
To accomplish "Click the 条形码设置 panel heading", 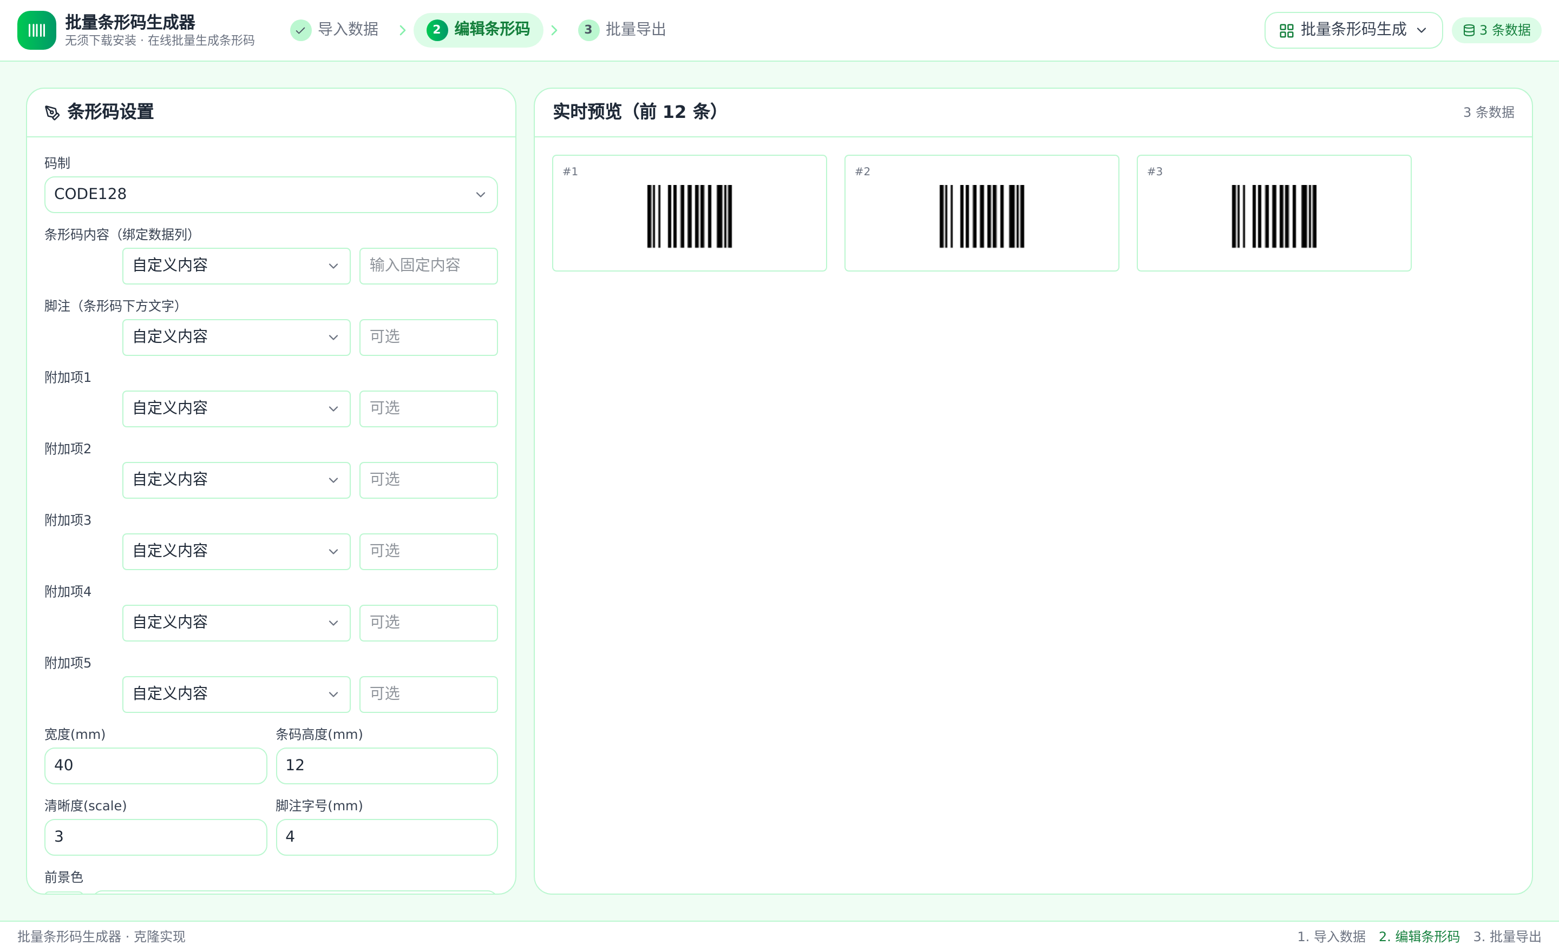I will 111,112.
